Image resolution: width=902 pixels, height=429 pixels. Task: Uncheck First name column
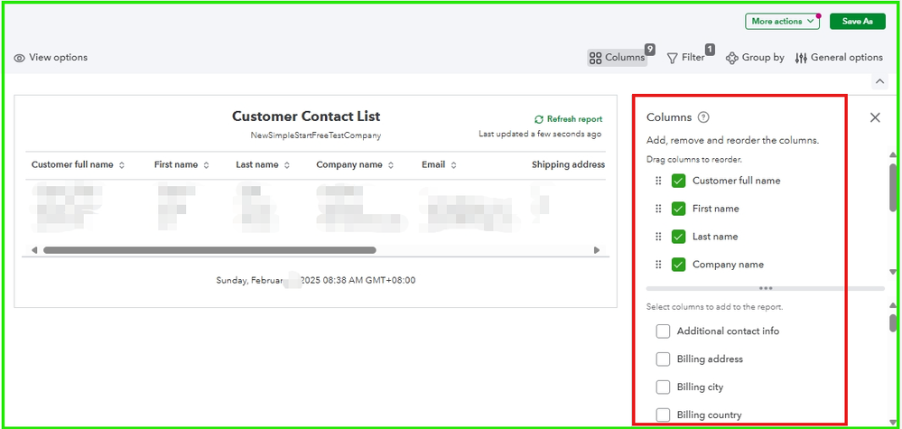679,209
